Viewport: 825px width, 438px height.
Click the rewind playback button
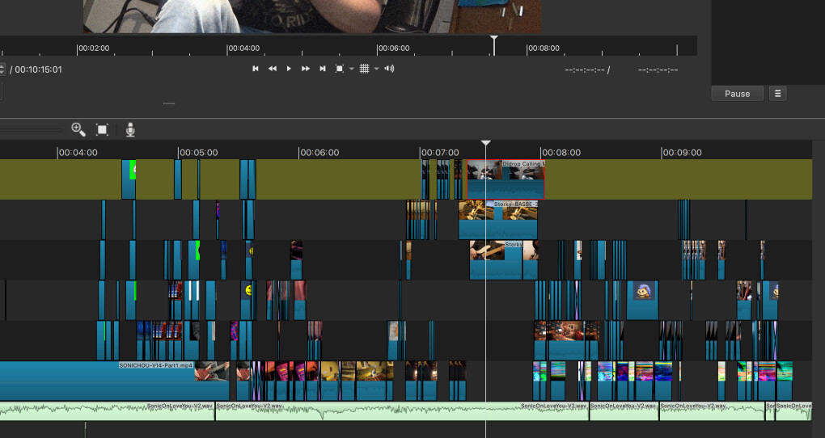[272, 69]
